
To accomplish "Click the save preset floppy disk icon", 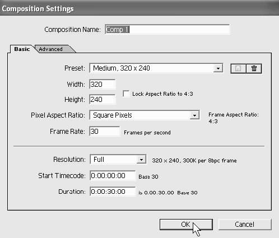I will (239, 68).
